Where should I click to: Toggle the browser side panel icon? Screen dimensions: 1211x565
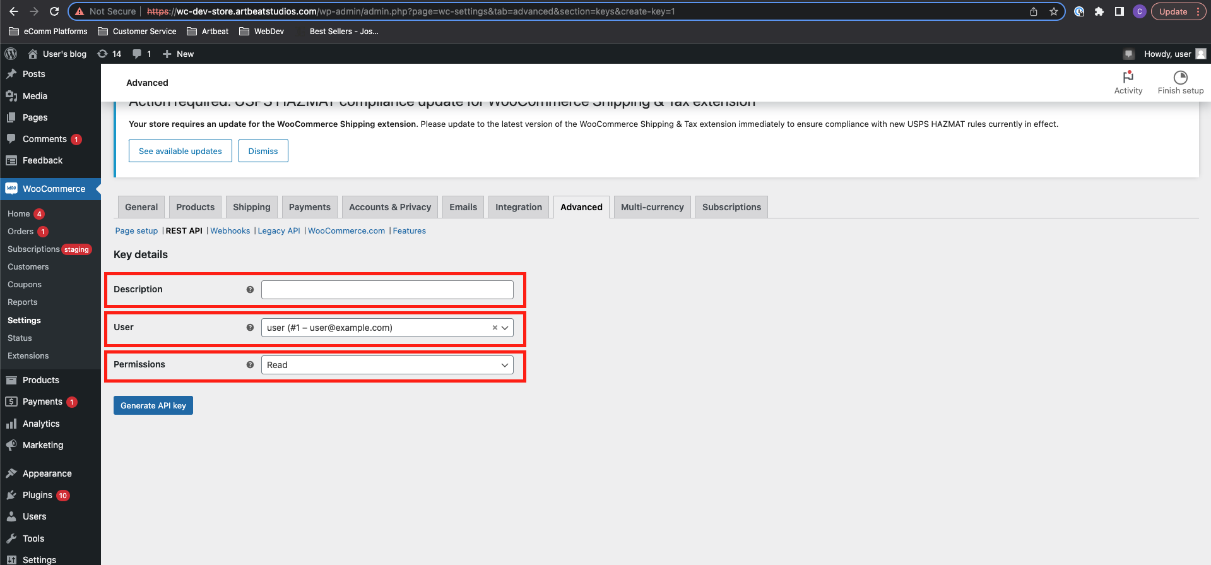1119,11
